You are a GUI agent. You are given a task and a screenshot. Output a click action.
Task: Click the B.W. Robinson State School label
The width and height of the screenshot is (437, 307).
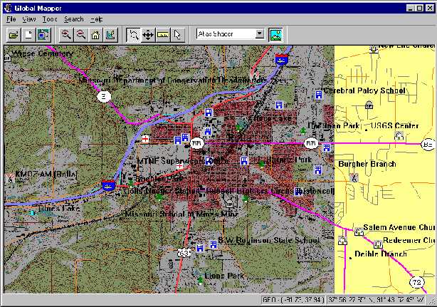click(x=268, y=240)
